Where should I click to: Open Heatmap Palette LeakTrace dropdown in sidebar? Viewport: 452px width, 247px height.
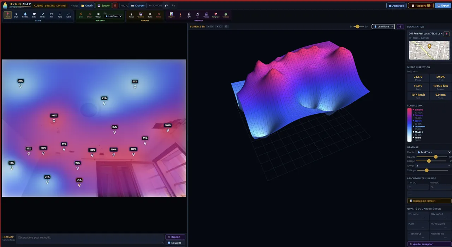pyautogui.click(x=434, y=152)
